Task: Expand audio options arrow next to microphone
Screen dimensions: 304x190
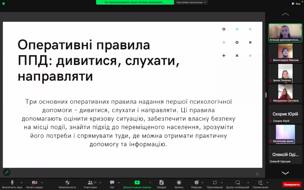Action: (21, 182)
